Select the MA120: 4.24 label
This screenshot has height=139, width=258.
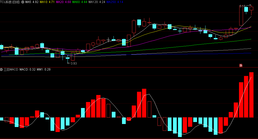pos(97,2)
